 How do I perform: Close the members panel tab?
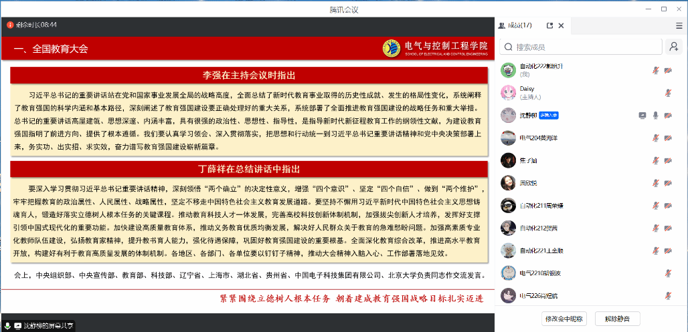(561, 25)
